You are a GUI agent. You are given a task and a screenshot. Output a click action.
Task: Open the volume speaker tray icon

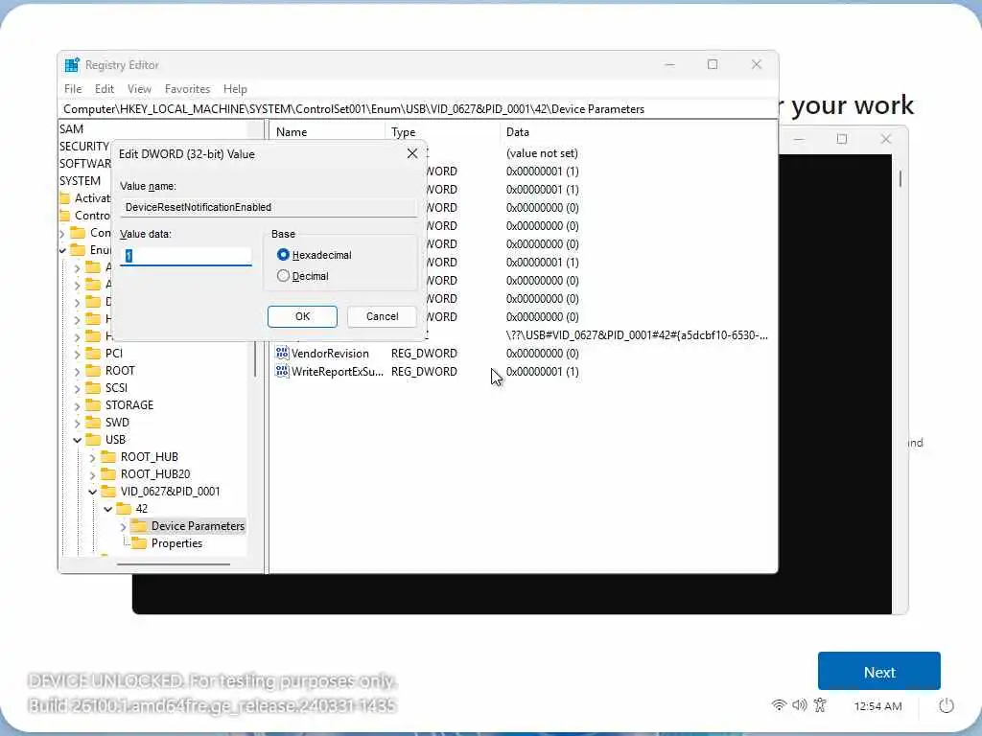pyautogui.click(x=800, y=705)
